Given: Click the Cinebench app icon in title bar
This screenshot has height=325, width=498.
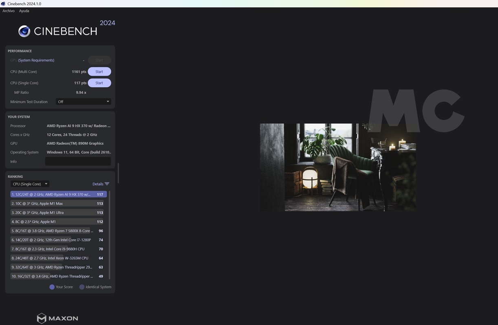Looking at the screenshot, I should (3, 4).
